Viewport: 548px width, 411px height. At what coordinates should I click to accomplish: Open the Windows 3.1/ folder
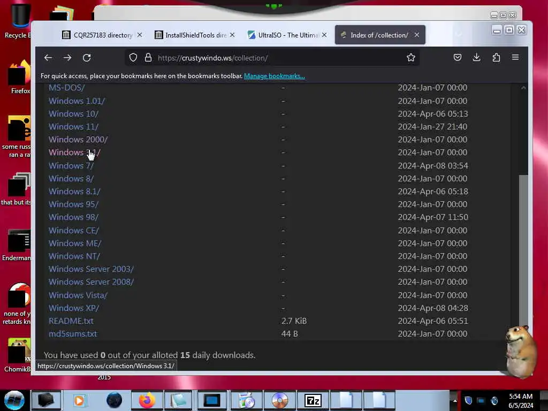(x=74, y=153)
